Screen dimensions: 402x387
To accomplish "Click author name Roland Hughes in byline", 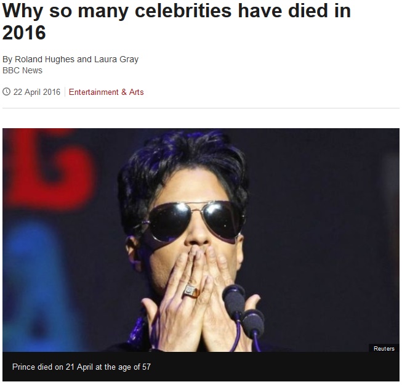I will [x=45, y=59].
